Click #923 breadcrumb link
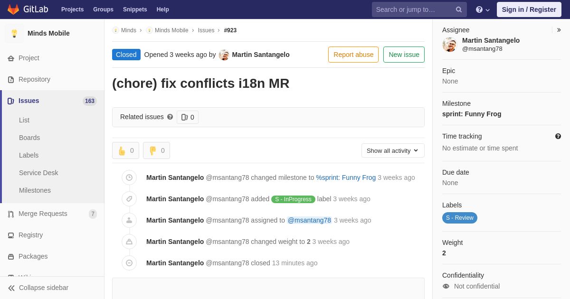570x299 pixels. pyautogui.click(x=230, y=30)
